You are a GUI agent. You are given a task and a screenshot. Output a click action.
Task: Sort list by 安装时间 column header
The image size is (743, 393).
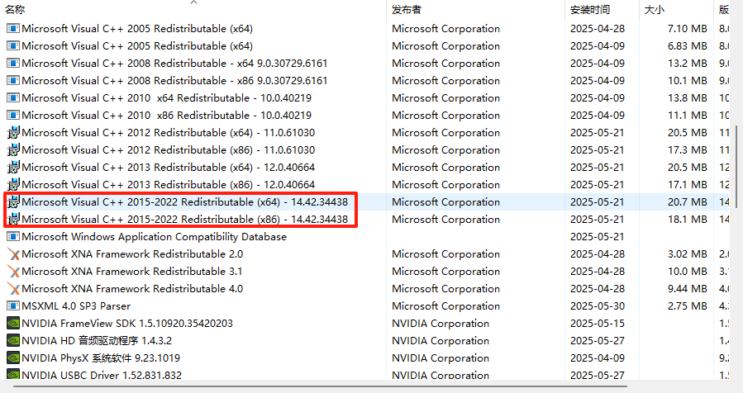tap(590, 9)
